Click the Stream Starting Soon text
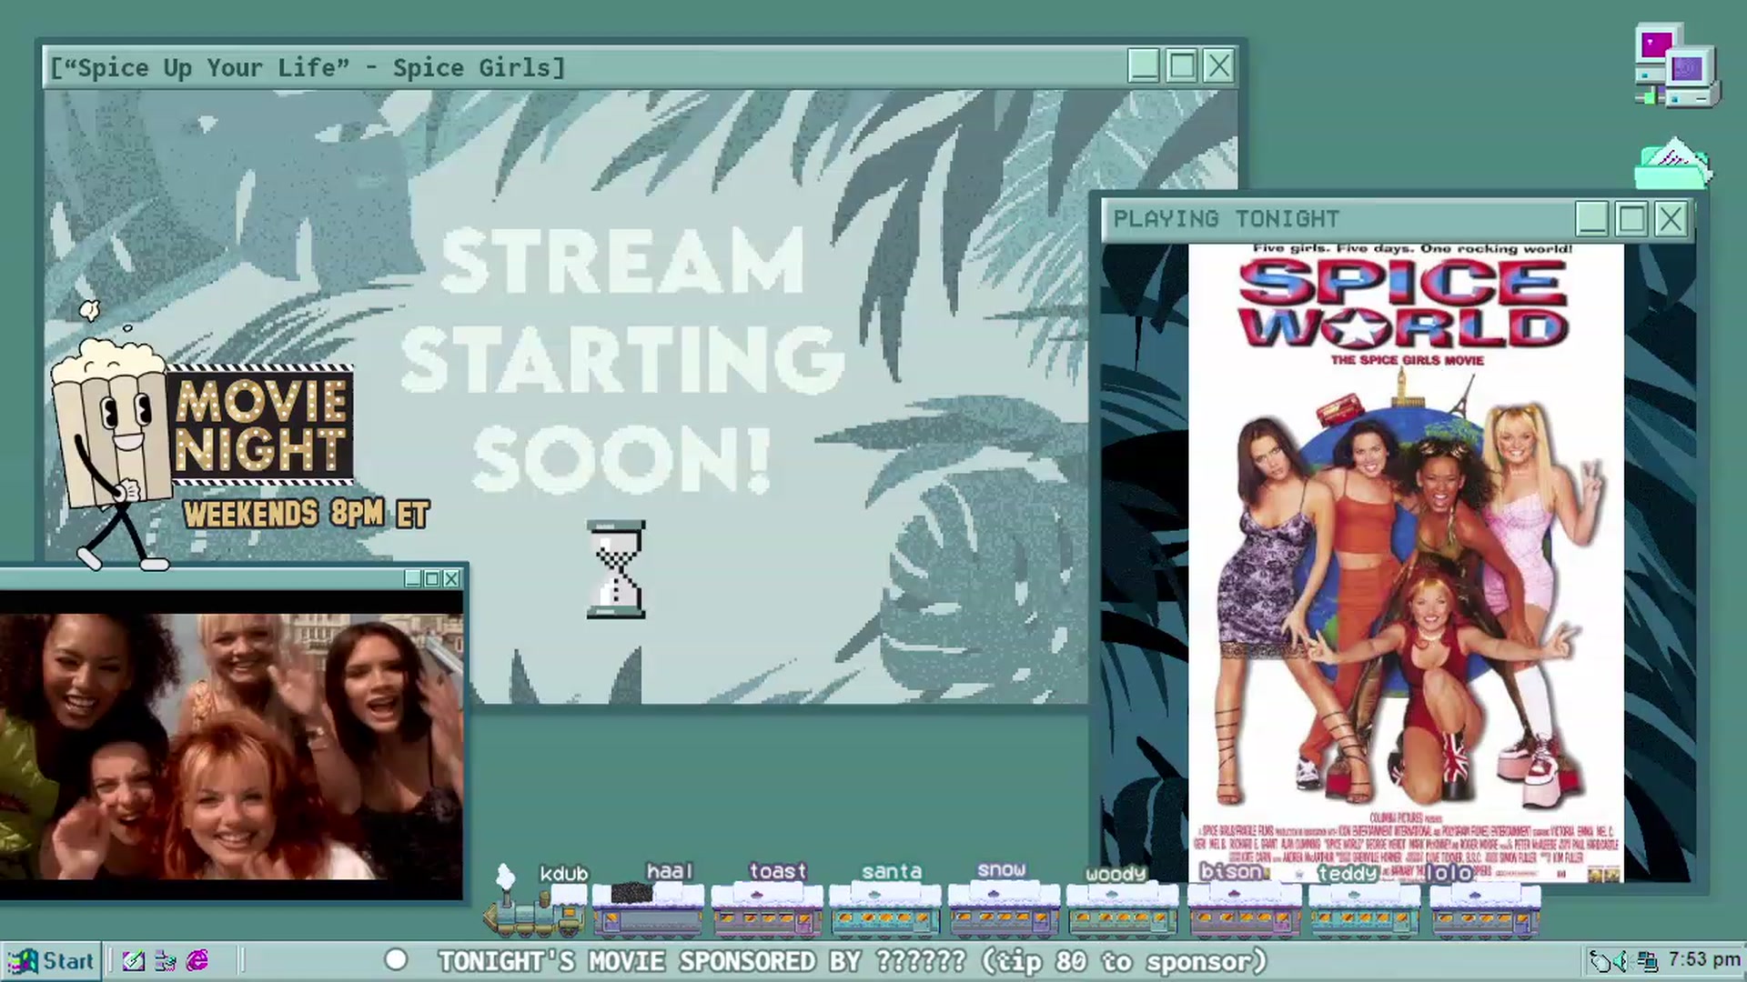Image resolution: width=1747 pixels, height=982 pixels. point(622,360)
